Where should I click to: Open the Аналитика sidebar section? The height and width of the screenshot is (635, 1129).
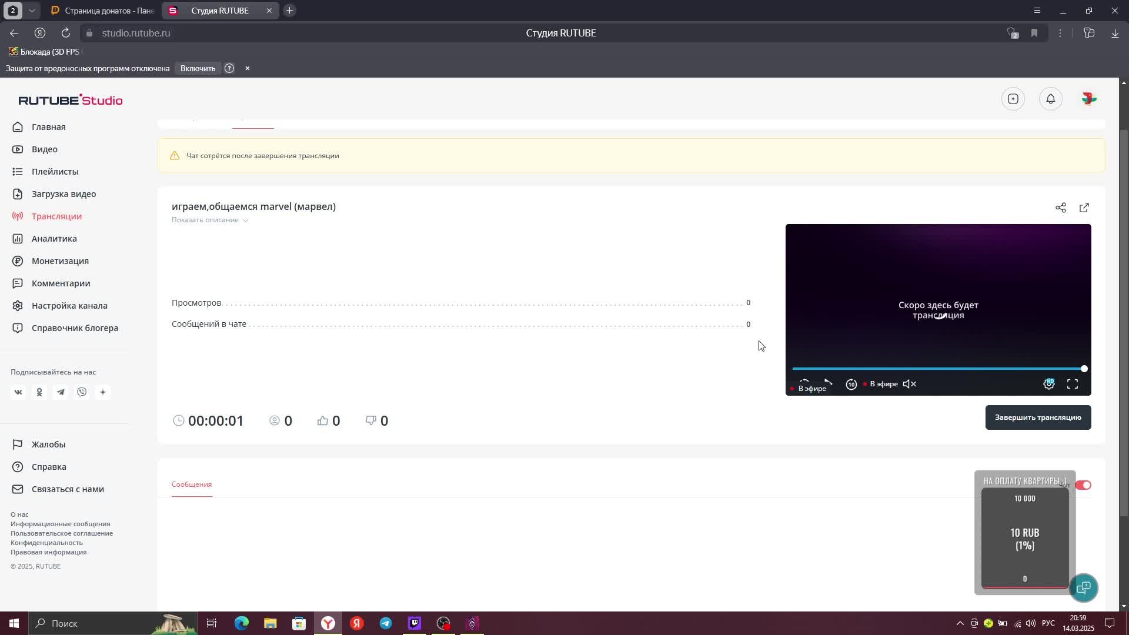coord(54,239)
